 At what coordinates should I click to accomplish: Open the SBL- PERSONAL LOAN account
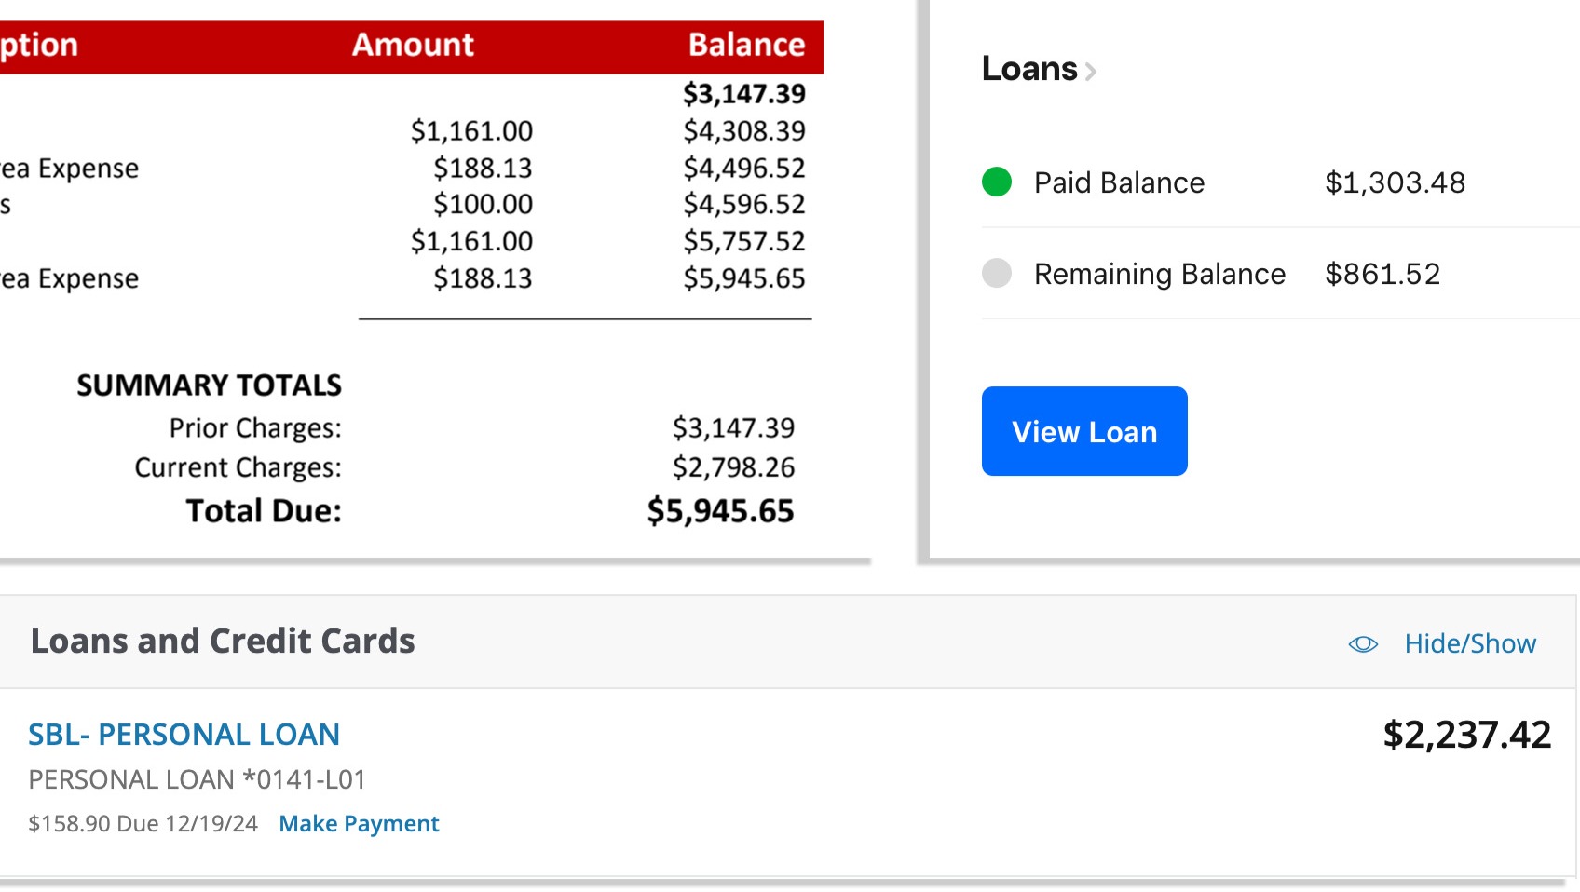click(x=184, y=735)
